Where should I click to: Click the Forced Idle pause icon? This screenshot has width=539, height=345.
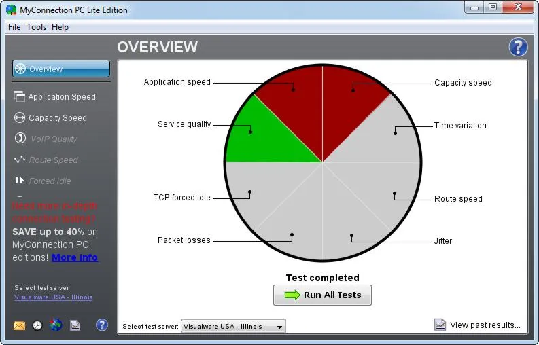(x=19, y=180)
